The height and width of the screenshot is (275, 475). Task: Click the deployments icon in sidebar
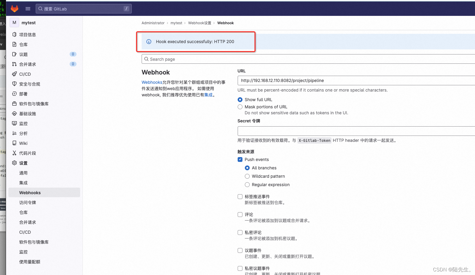14,94
